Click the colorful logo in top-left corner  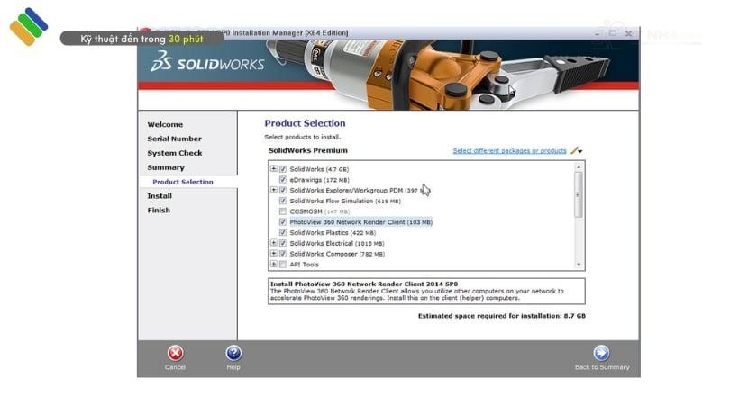pos(28,26)
